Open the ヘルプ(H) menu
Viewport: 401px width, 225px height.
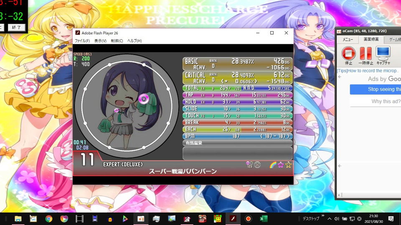click(135, 41)
